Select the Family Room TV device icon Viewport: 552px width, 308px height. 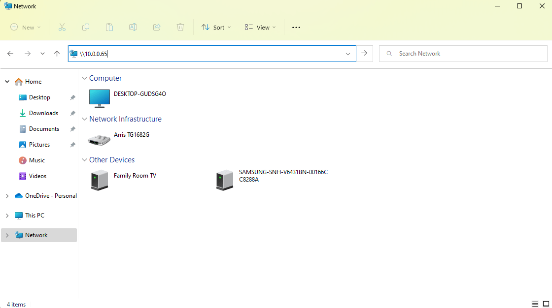(x=99, y=180)
